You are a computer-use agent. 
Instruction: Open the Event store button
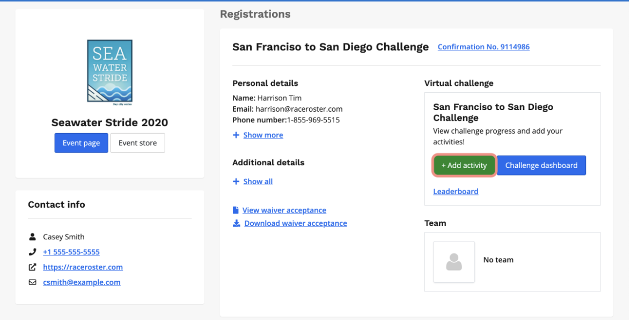(137, 143)
